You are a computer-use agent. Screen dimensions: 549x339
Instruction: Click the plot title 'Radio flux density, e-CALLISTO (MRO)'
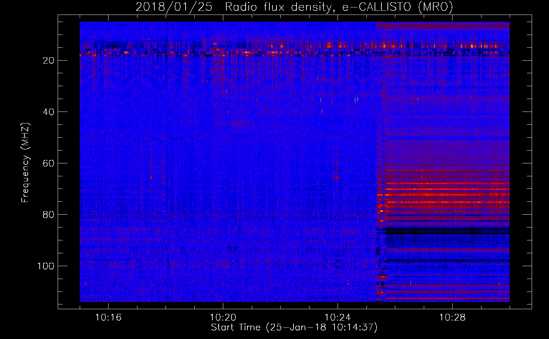pyautogui.click(x=339, y=7)
